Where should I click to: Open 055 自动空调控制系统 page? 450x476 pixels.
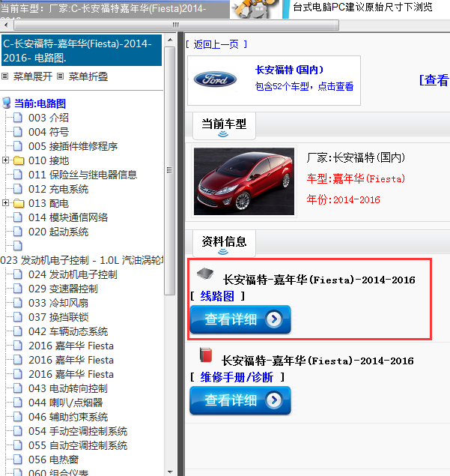click(78, 446)
